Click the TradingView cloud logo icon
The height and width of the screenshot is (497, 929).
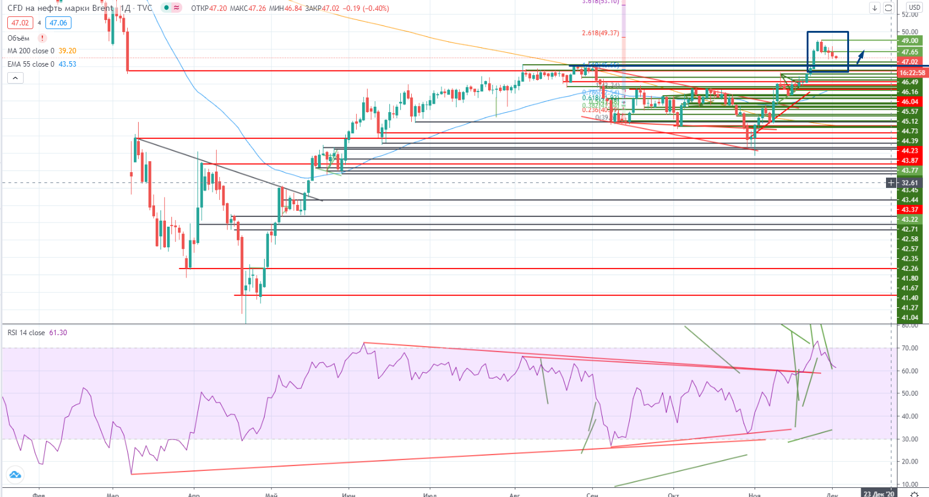15,475
